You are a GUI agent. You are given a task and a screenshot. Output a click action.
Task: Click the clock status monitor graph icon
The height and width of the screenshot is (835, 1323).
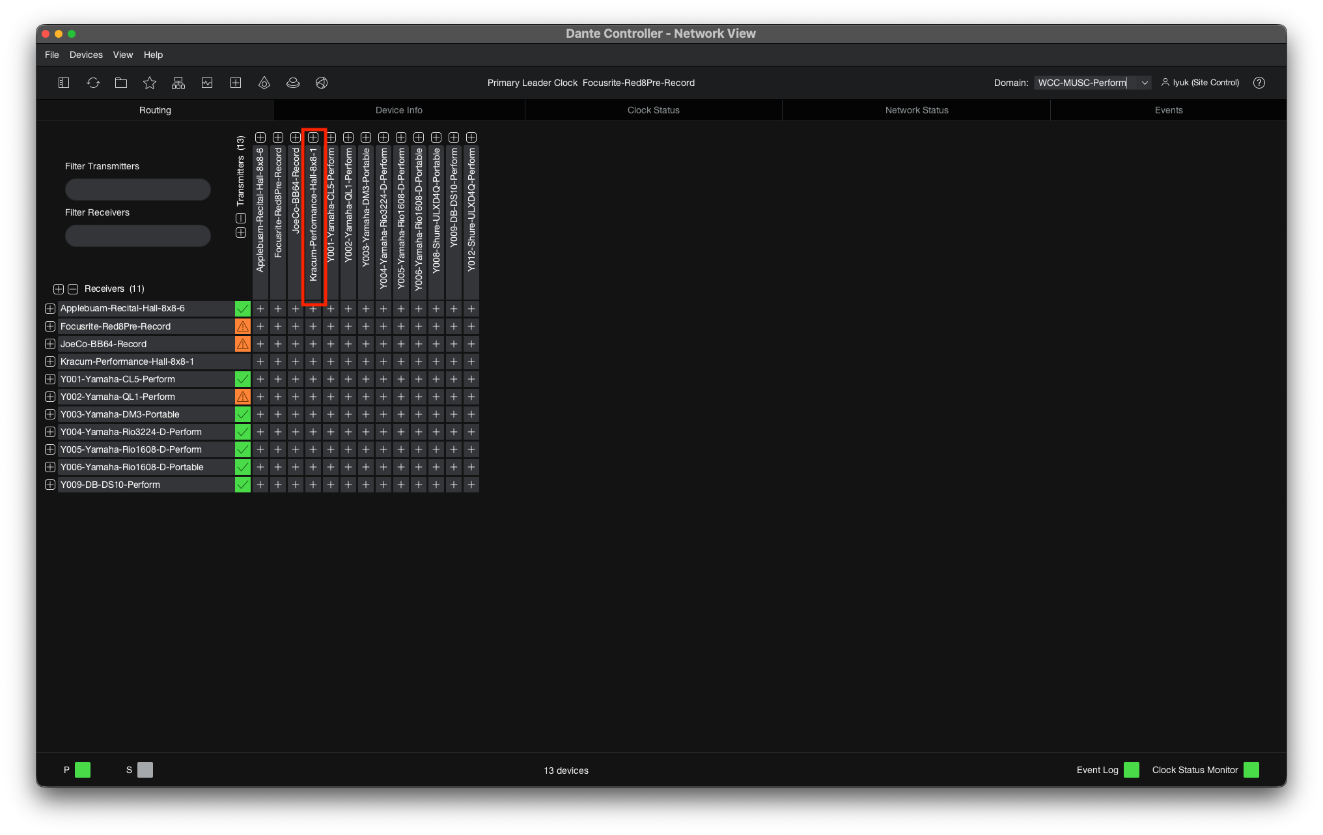click(207, 83)
